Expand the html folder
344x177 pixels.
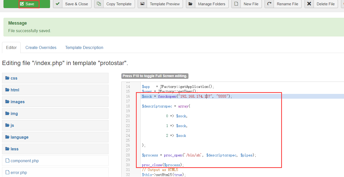pyautogui.click(x=55, y=90)
